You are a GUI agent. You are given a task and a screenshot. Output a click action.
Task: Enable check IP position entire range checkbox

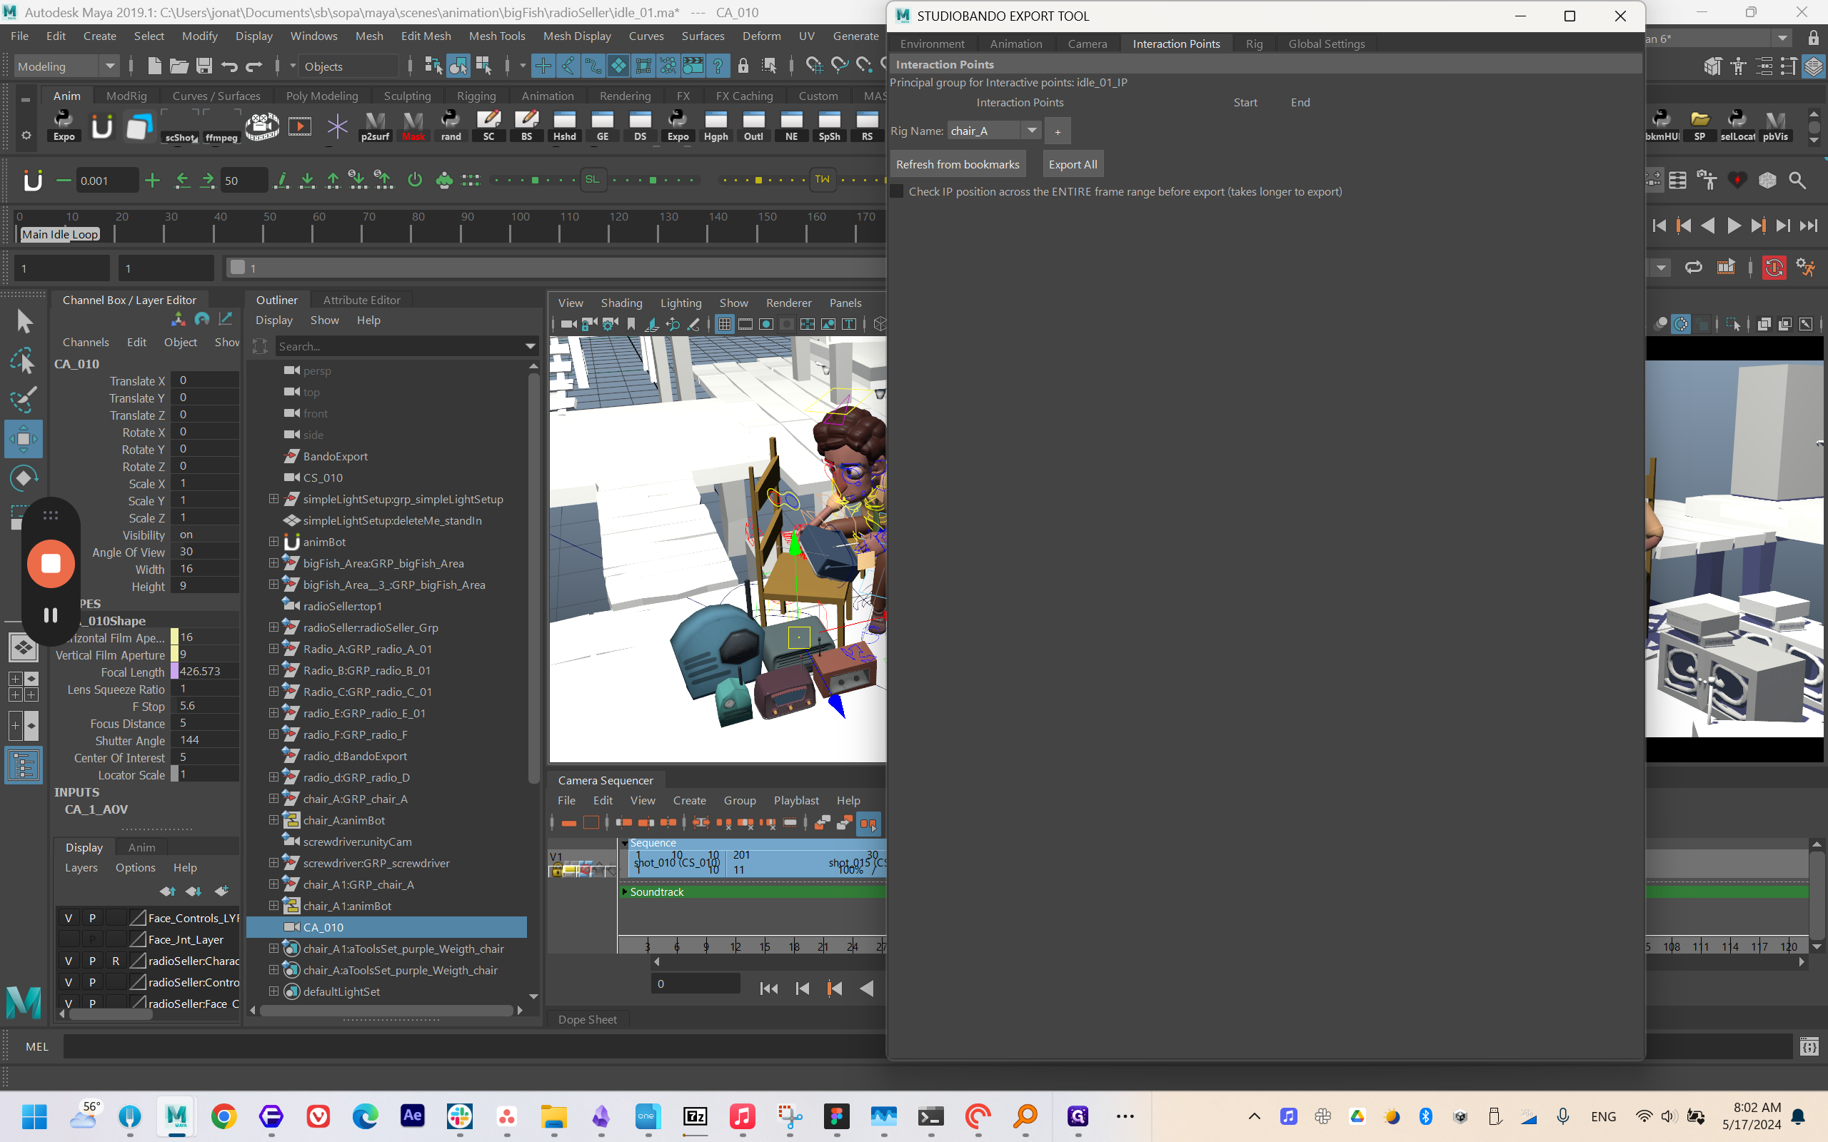point(898,192)
